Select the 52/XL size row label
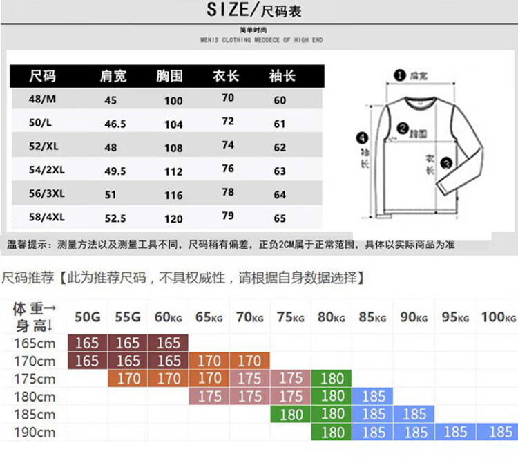The height and width of the screenshot is (472, 518). pyautogui.click(x=44, y=146)
